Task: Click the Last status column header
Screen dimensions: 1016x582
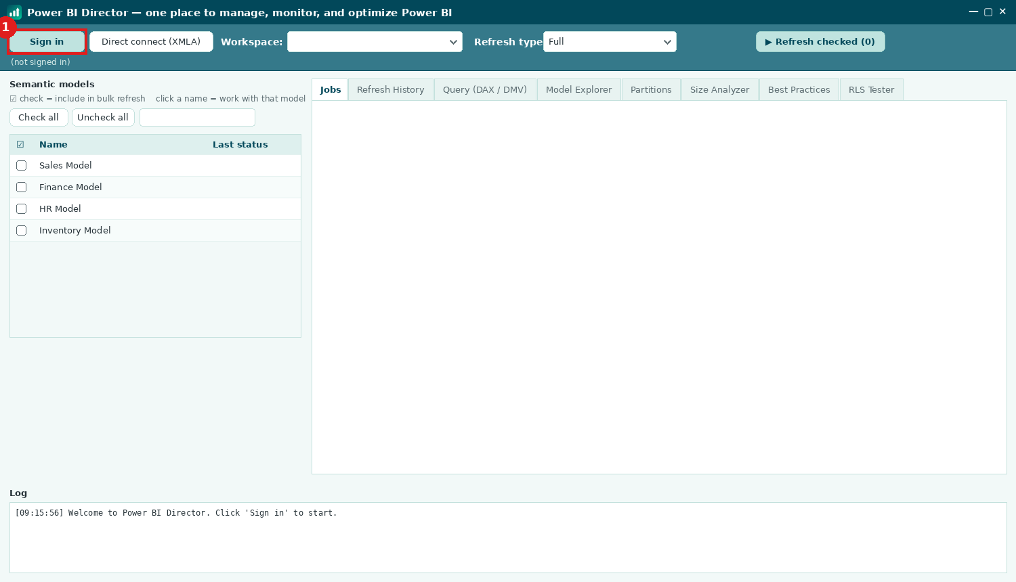Action: tap(240, 145)
